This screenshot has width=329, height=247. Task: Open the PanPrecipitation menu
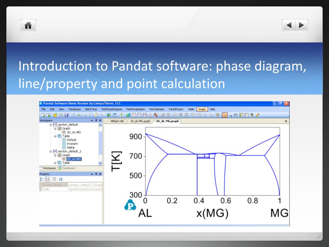[136, 109]
